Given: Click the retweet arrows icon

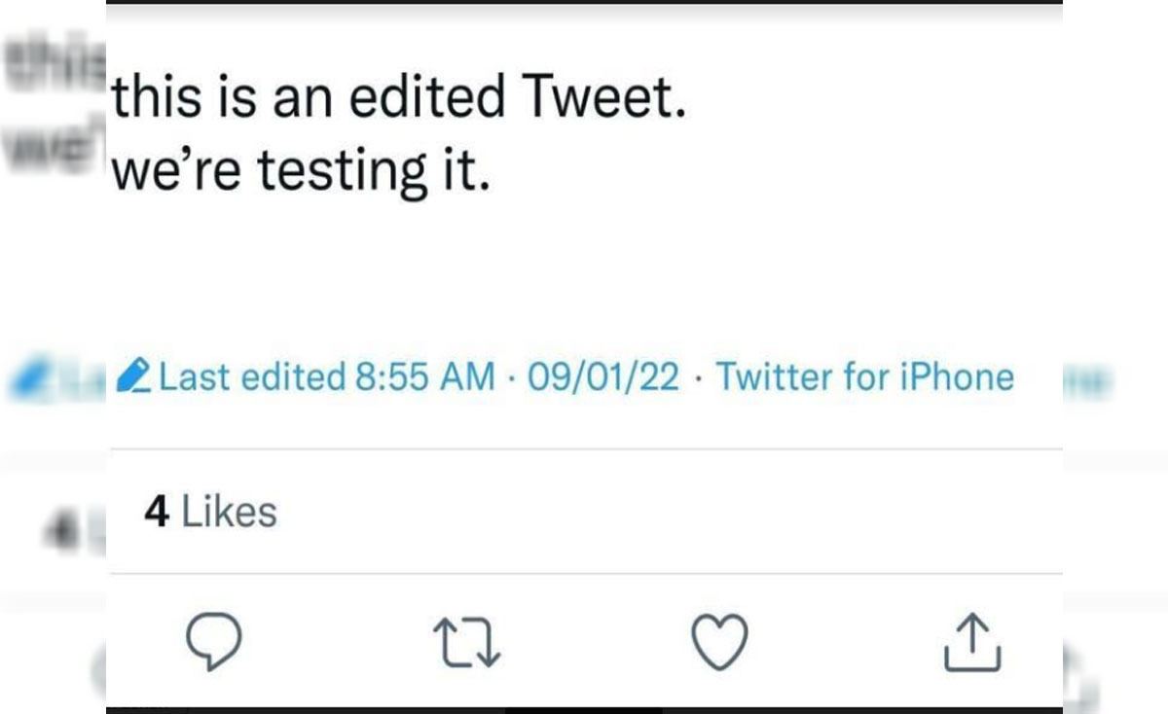Looking at the screenshot, I should [466, 645].
